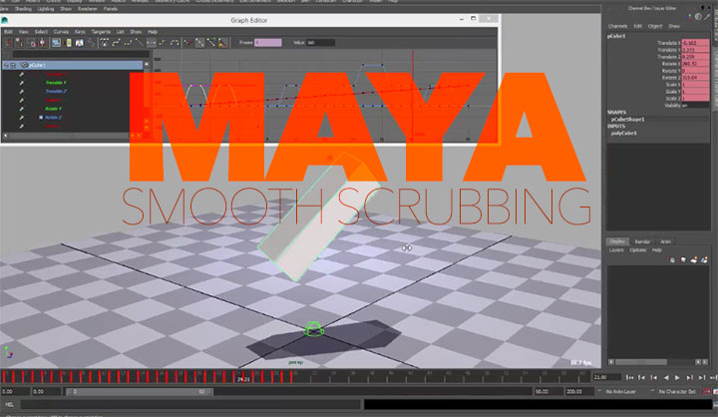Open the Tangents menu in Graph Editor
The image size is (718, 417).
pos(101,32)
